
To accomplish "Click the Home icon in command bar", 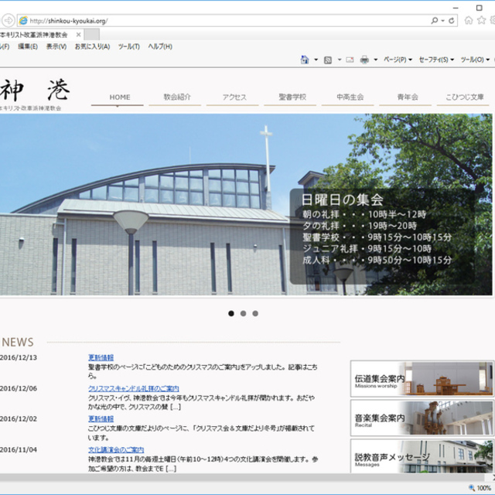I will [304, 60].
